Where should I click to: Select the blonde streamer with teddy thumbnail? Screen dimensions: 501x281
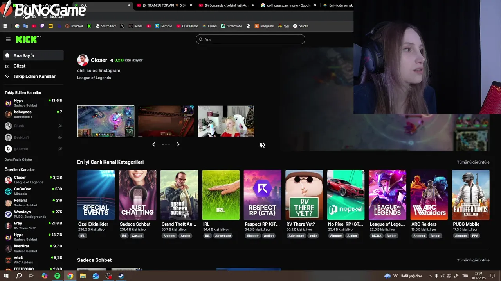coord(226,121)
